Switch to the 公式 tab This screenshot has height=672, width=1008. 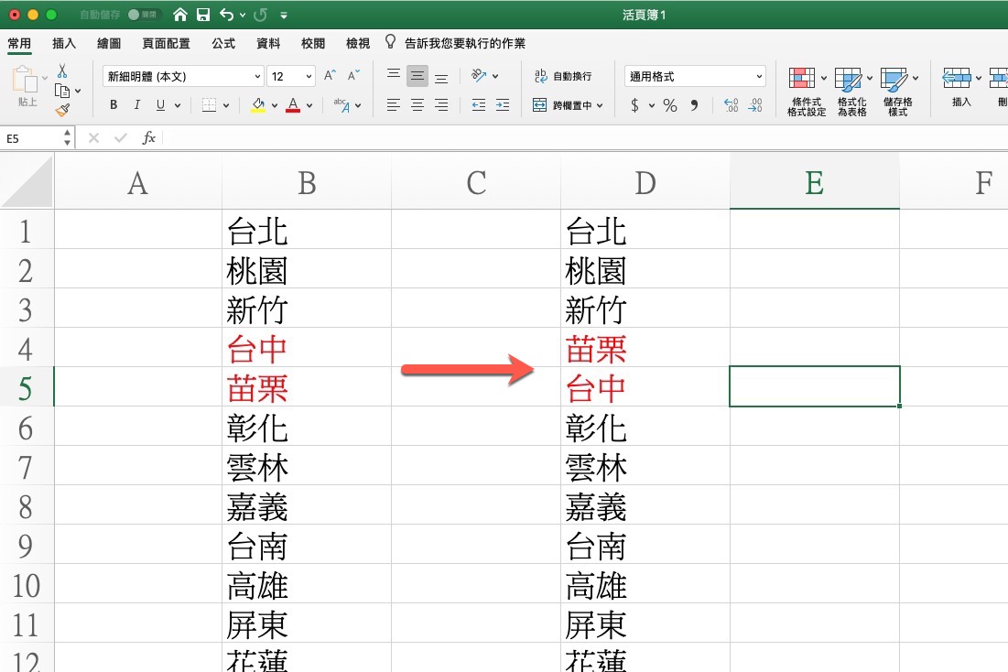pyautogui.click(x=223, y=43)
